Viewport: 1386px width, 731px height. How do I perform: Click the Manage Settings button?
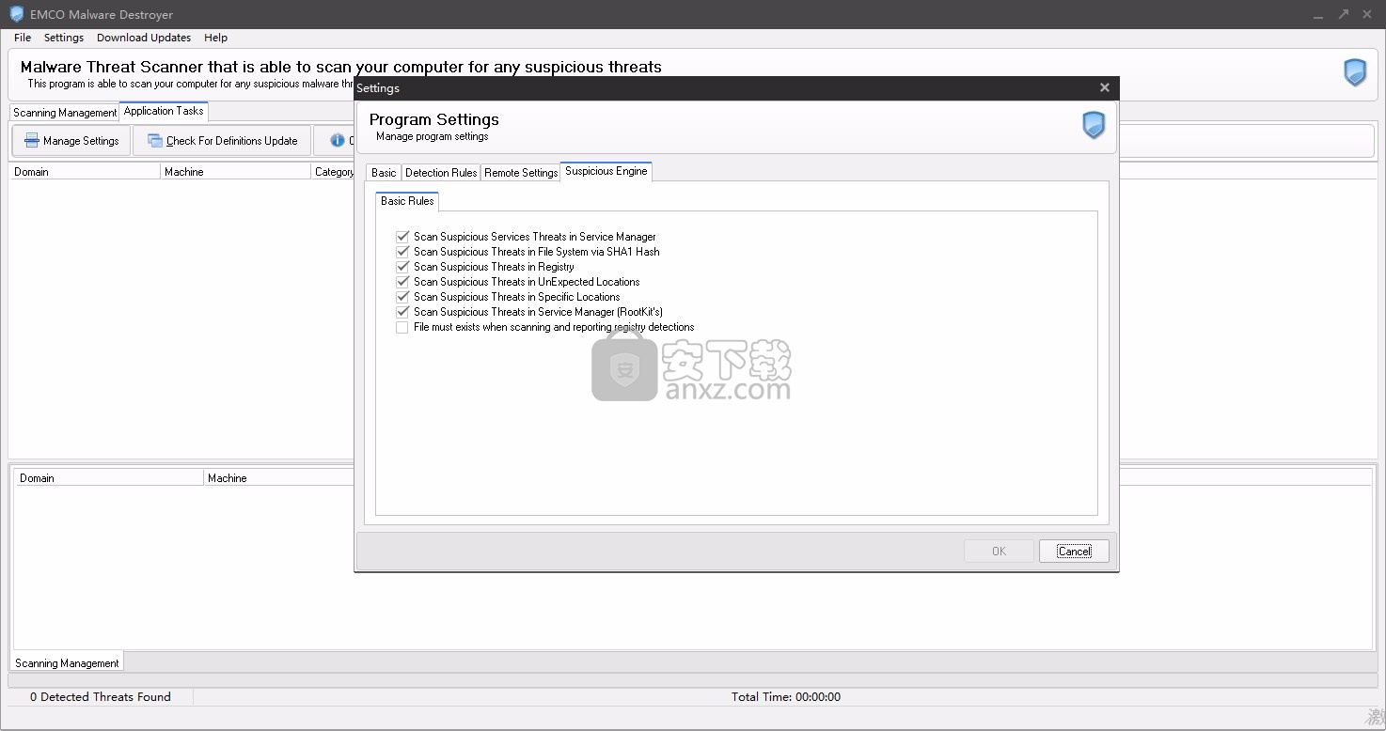click(71, 141)
